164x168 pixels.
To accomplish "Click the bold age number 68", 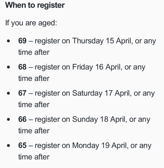I will click(22, 67).
